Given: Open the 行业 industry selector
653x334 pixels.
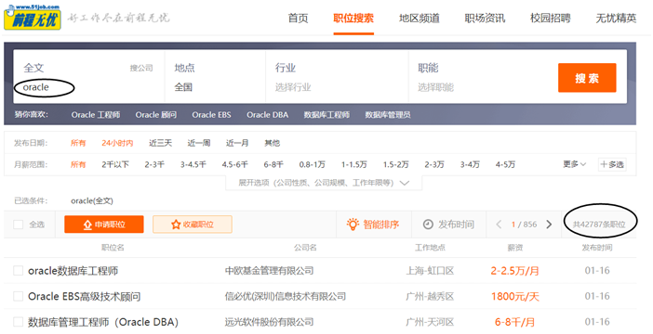Looking at the screenshot, I should (337, 77).
